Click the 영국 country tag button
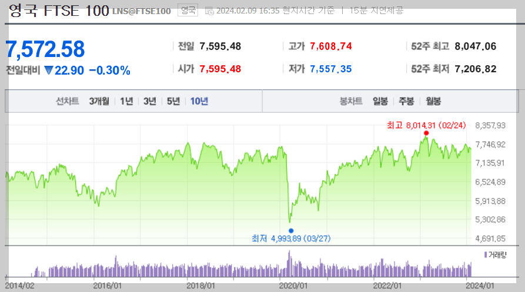Image resolution: width=525 pixels, height=292 pixels. tap(188, 11)
